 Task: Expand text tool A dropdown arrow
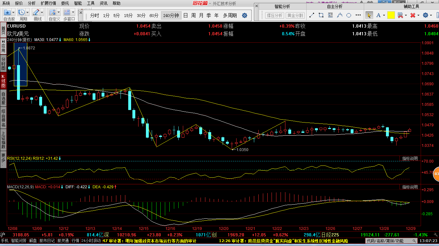(384, 15)
